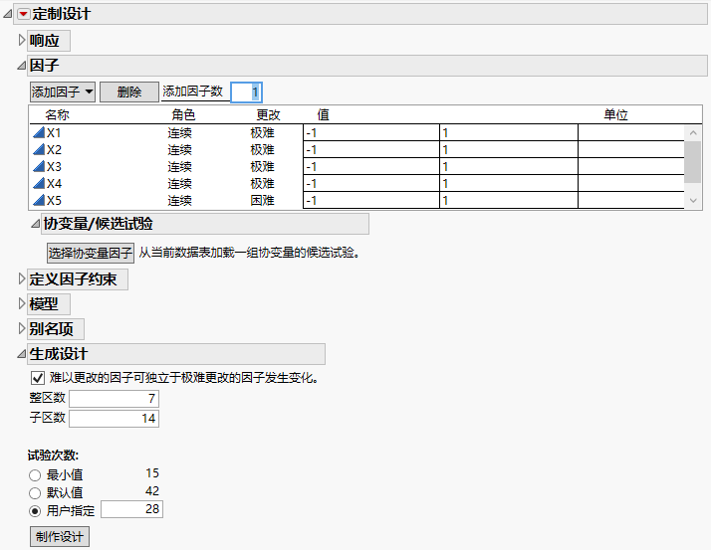Select the factor name X1

pyautogui.click(x=54, y=132)
